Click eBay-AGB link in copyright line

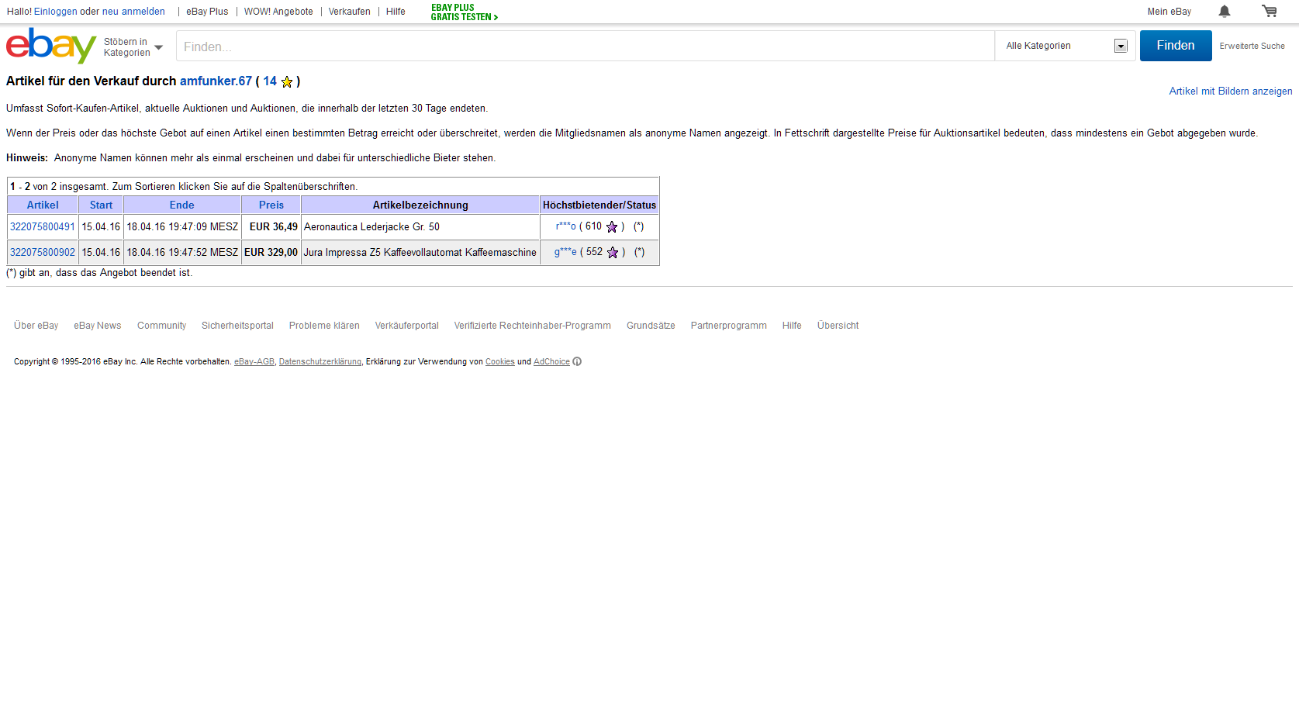click(x=254, y=362)
